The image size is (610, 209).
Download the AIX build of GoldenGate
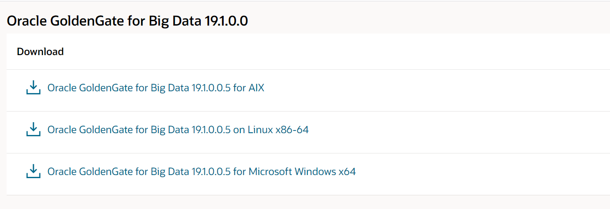click(x=156, y=88)
